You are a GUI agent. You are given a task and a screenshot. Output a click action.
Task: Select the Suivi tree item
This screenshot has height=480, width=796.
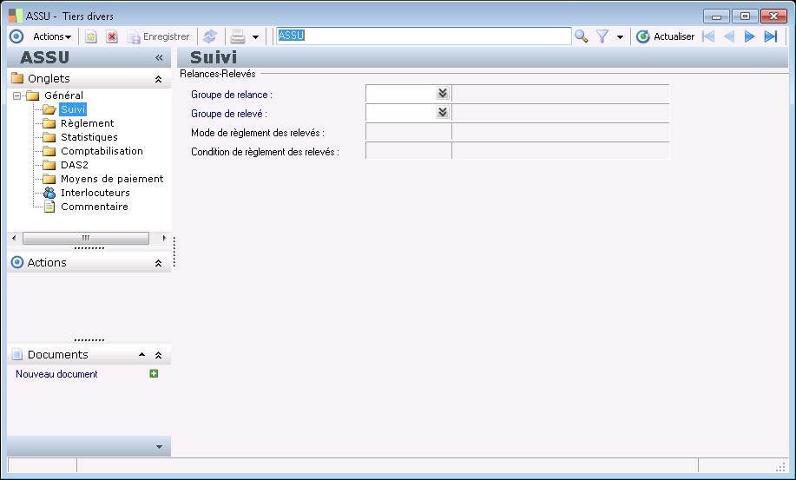click(x=73, y=109)
